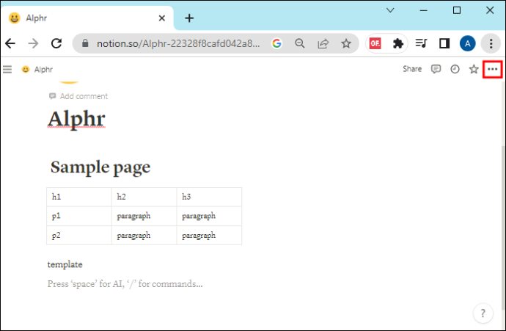The height and width of the screenshot is (331, 506).
Task: Open a new browser tab
Action: [189, 18]
